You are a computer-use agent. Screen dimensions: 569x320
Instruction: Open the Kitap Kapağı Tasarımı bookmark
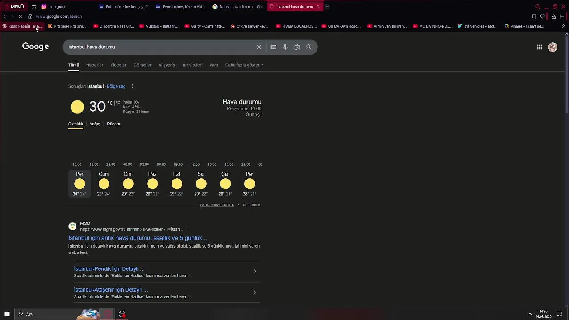click(22, 26)
